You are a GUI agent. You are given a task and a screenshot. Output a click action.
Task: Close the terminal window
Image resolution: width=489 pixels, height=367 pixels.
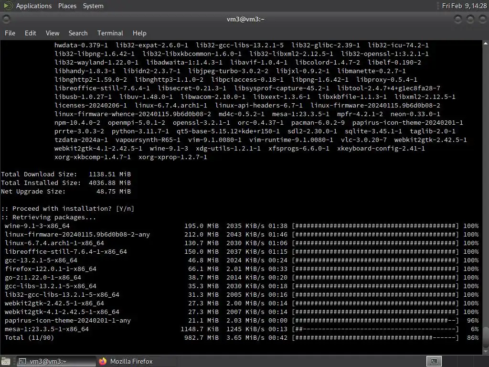482,19
